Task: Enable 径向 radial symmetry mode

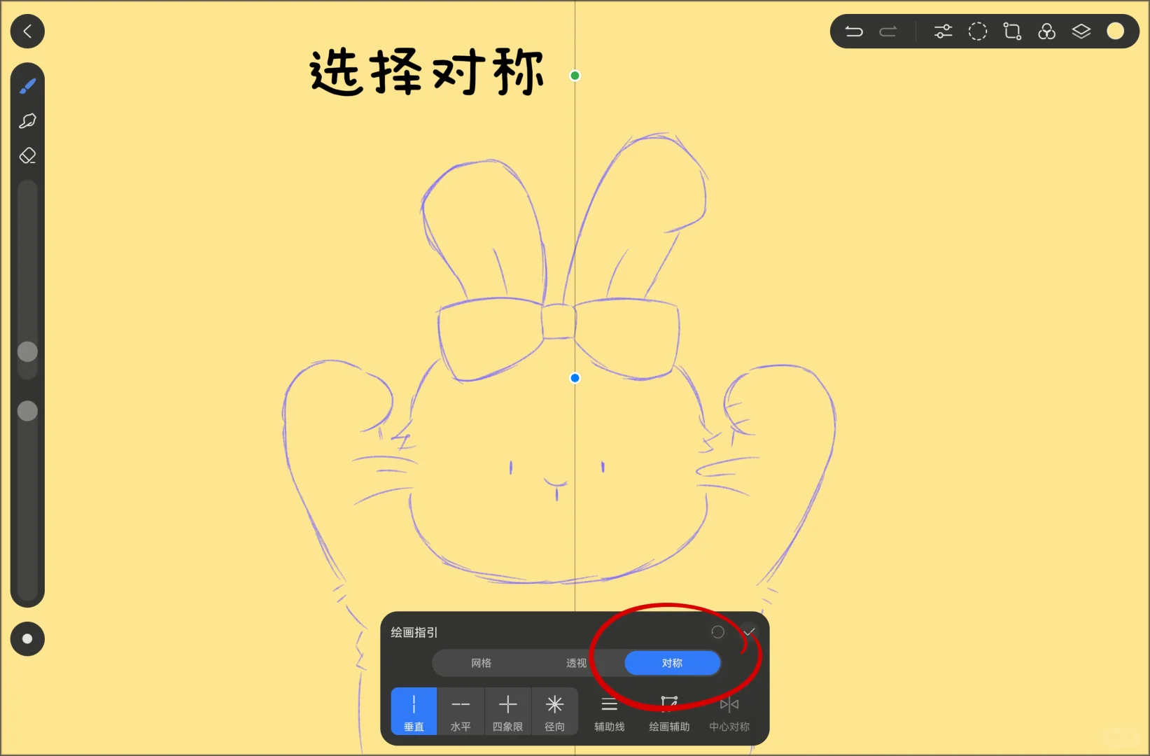Action: pos(555,710)
